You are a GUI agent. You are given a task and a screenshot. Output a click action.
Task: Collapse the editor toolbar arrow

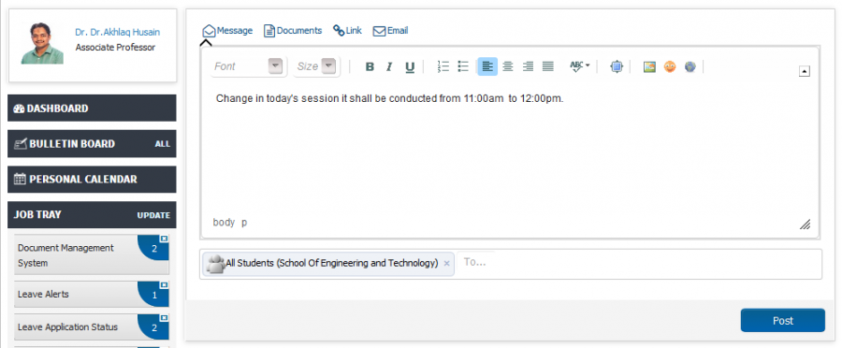[x=804, y=71]
